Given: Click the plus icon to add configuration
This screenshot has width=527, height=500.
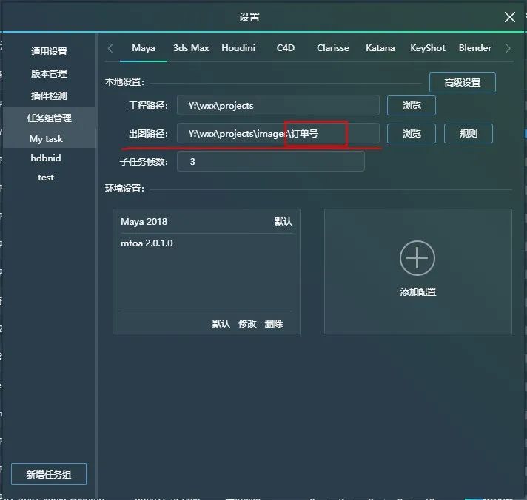Looking at the screenshot, I should point(417,258).
